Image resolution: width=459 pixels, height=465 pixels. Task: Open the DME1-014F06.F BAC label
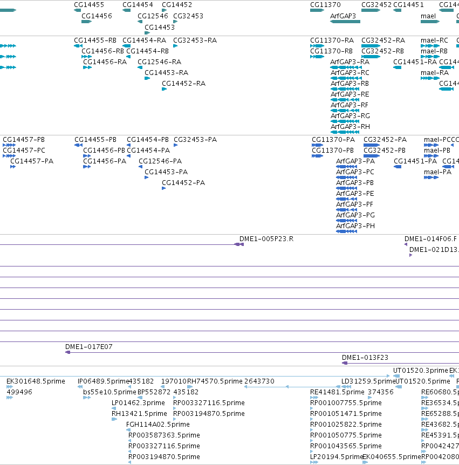tap(430, 239)
